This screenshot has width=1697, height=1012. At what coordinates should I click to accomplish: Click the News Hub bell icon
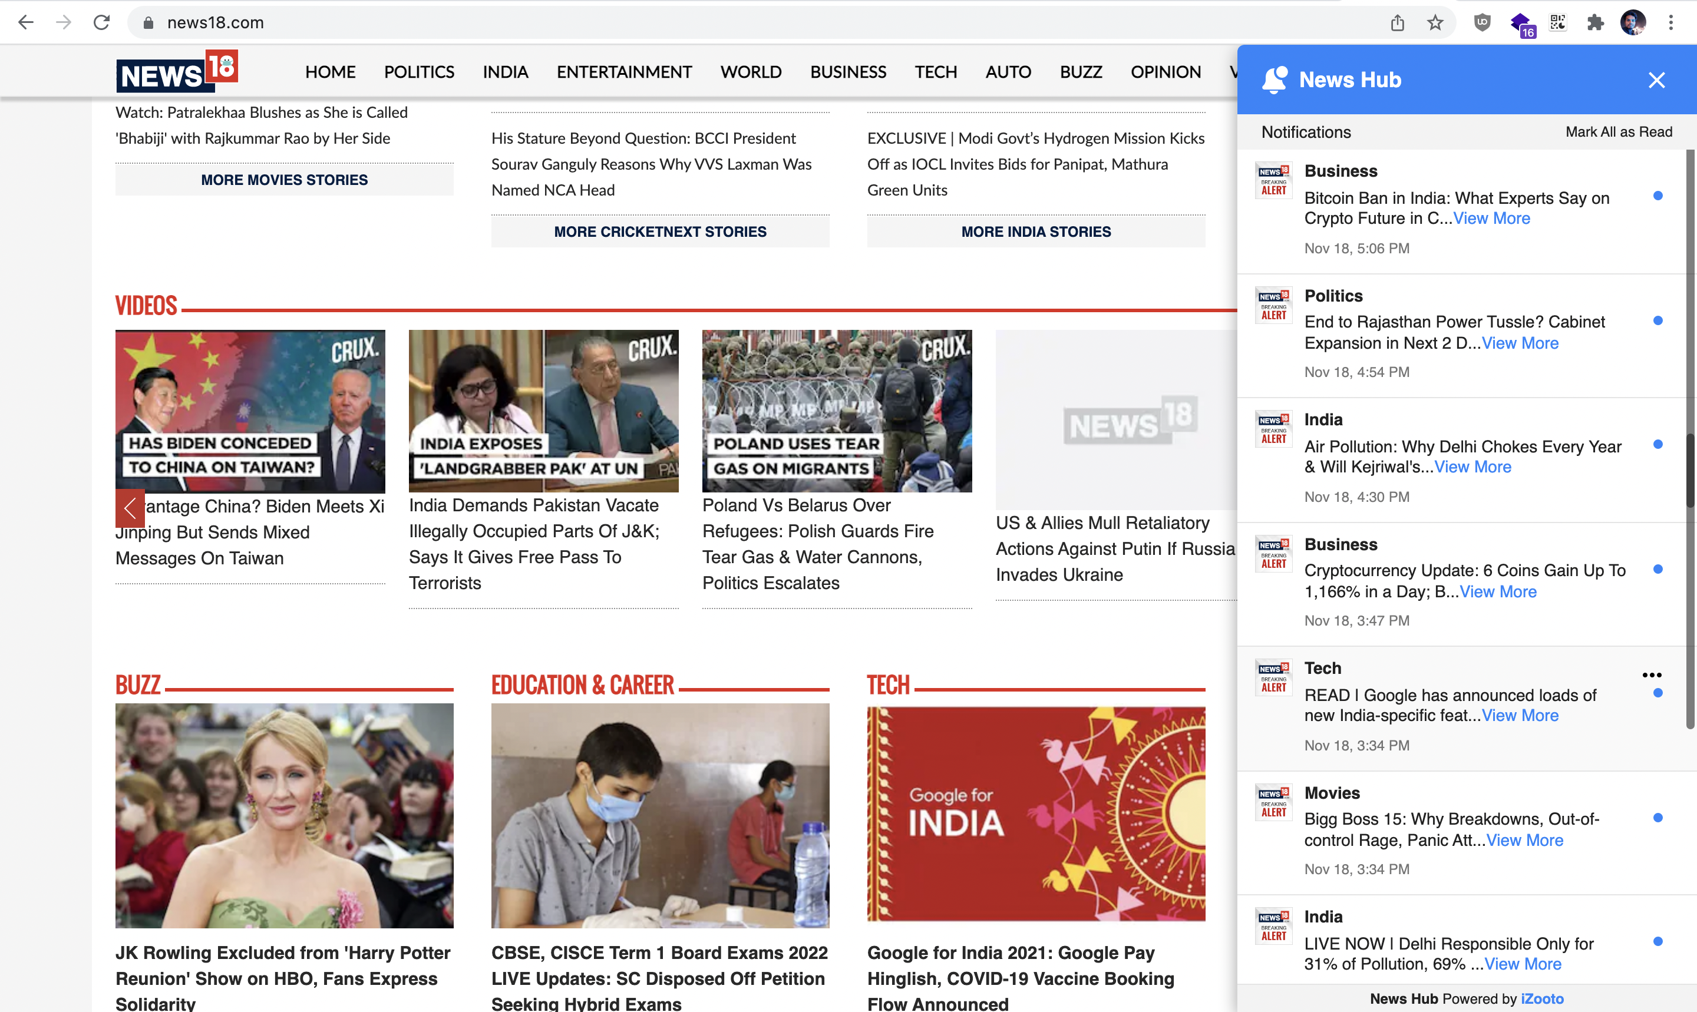pos(1274,80)
